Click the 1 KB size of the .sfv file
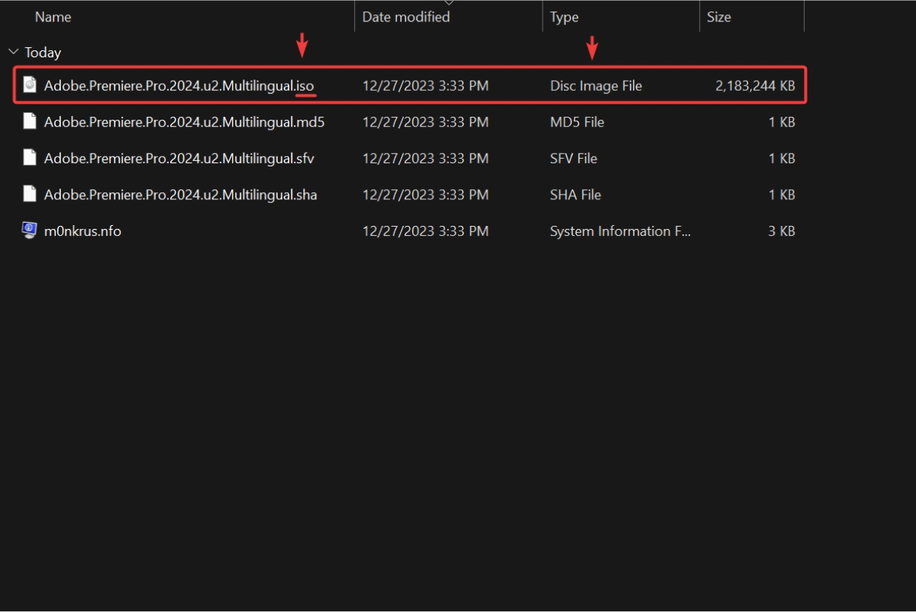916x612 pixels. (x=782, y=159)
